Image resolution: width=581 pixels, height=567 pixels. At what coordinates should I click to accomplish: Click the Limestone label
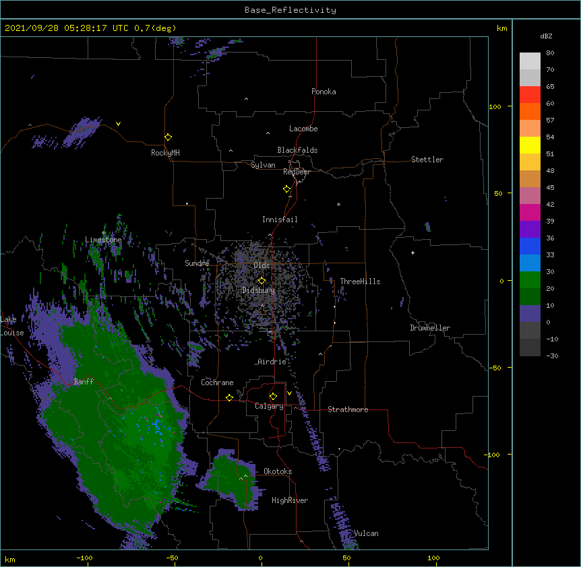click(103, 240)
